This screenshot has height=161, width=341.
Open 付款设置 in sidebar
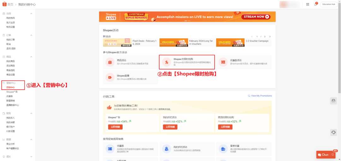tap(11, 131)
